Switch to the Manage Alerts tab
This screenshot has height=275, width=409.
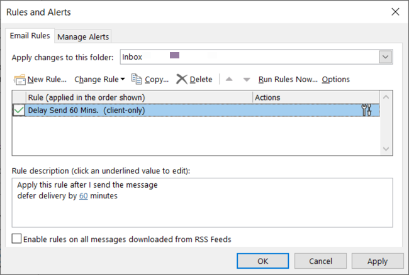click(x=83, y=36)
